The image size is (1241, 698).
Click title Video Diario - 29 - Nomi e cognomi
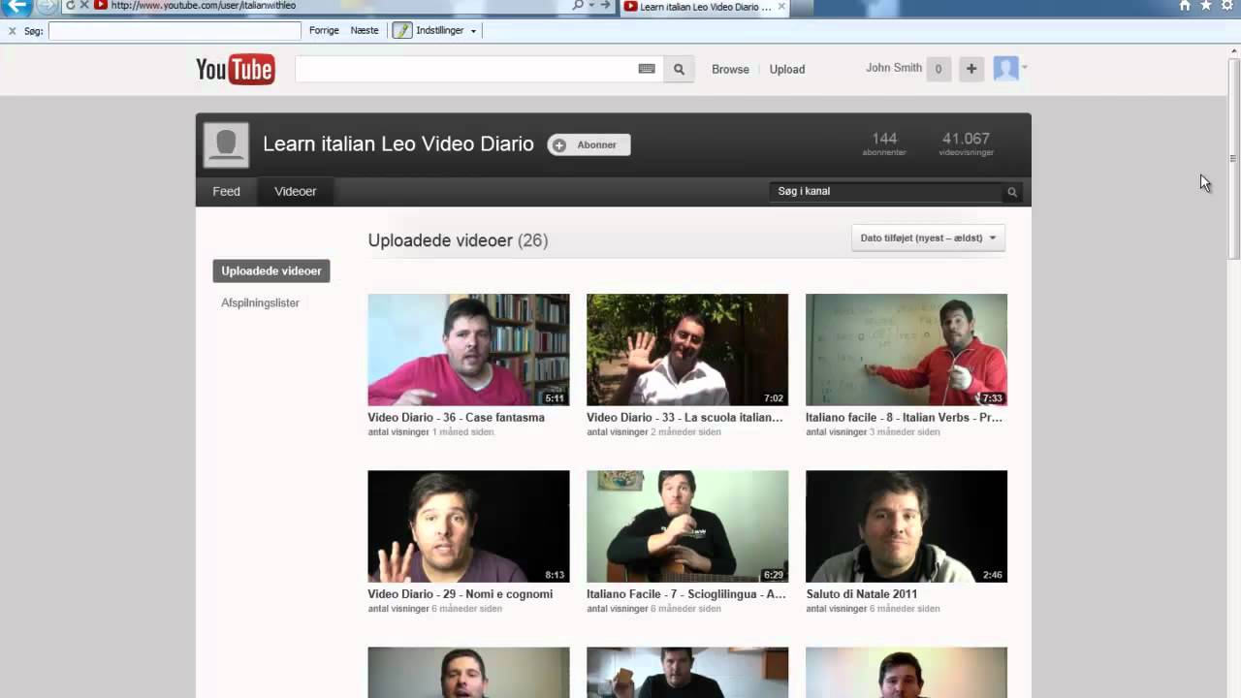point(460,594)
